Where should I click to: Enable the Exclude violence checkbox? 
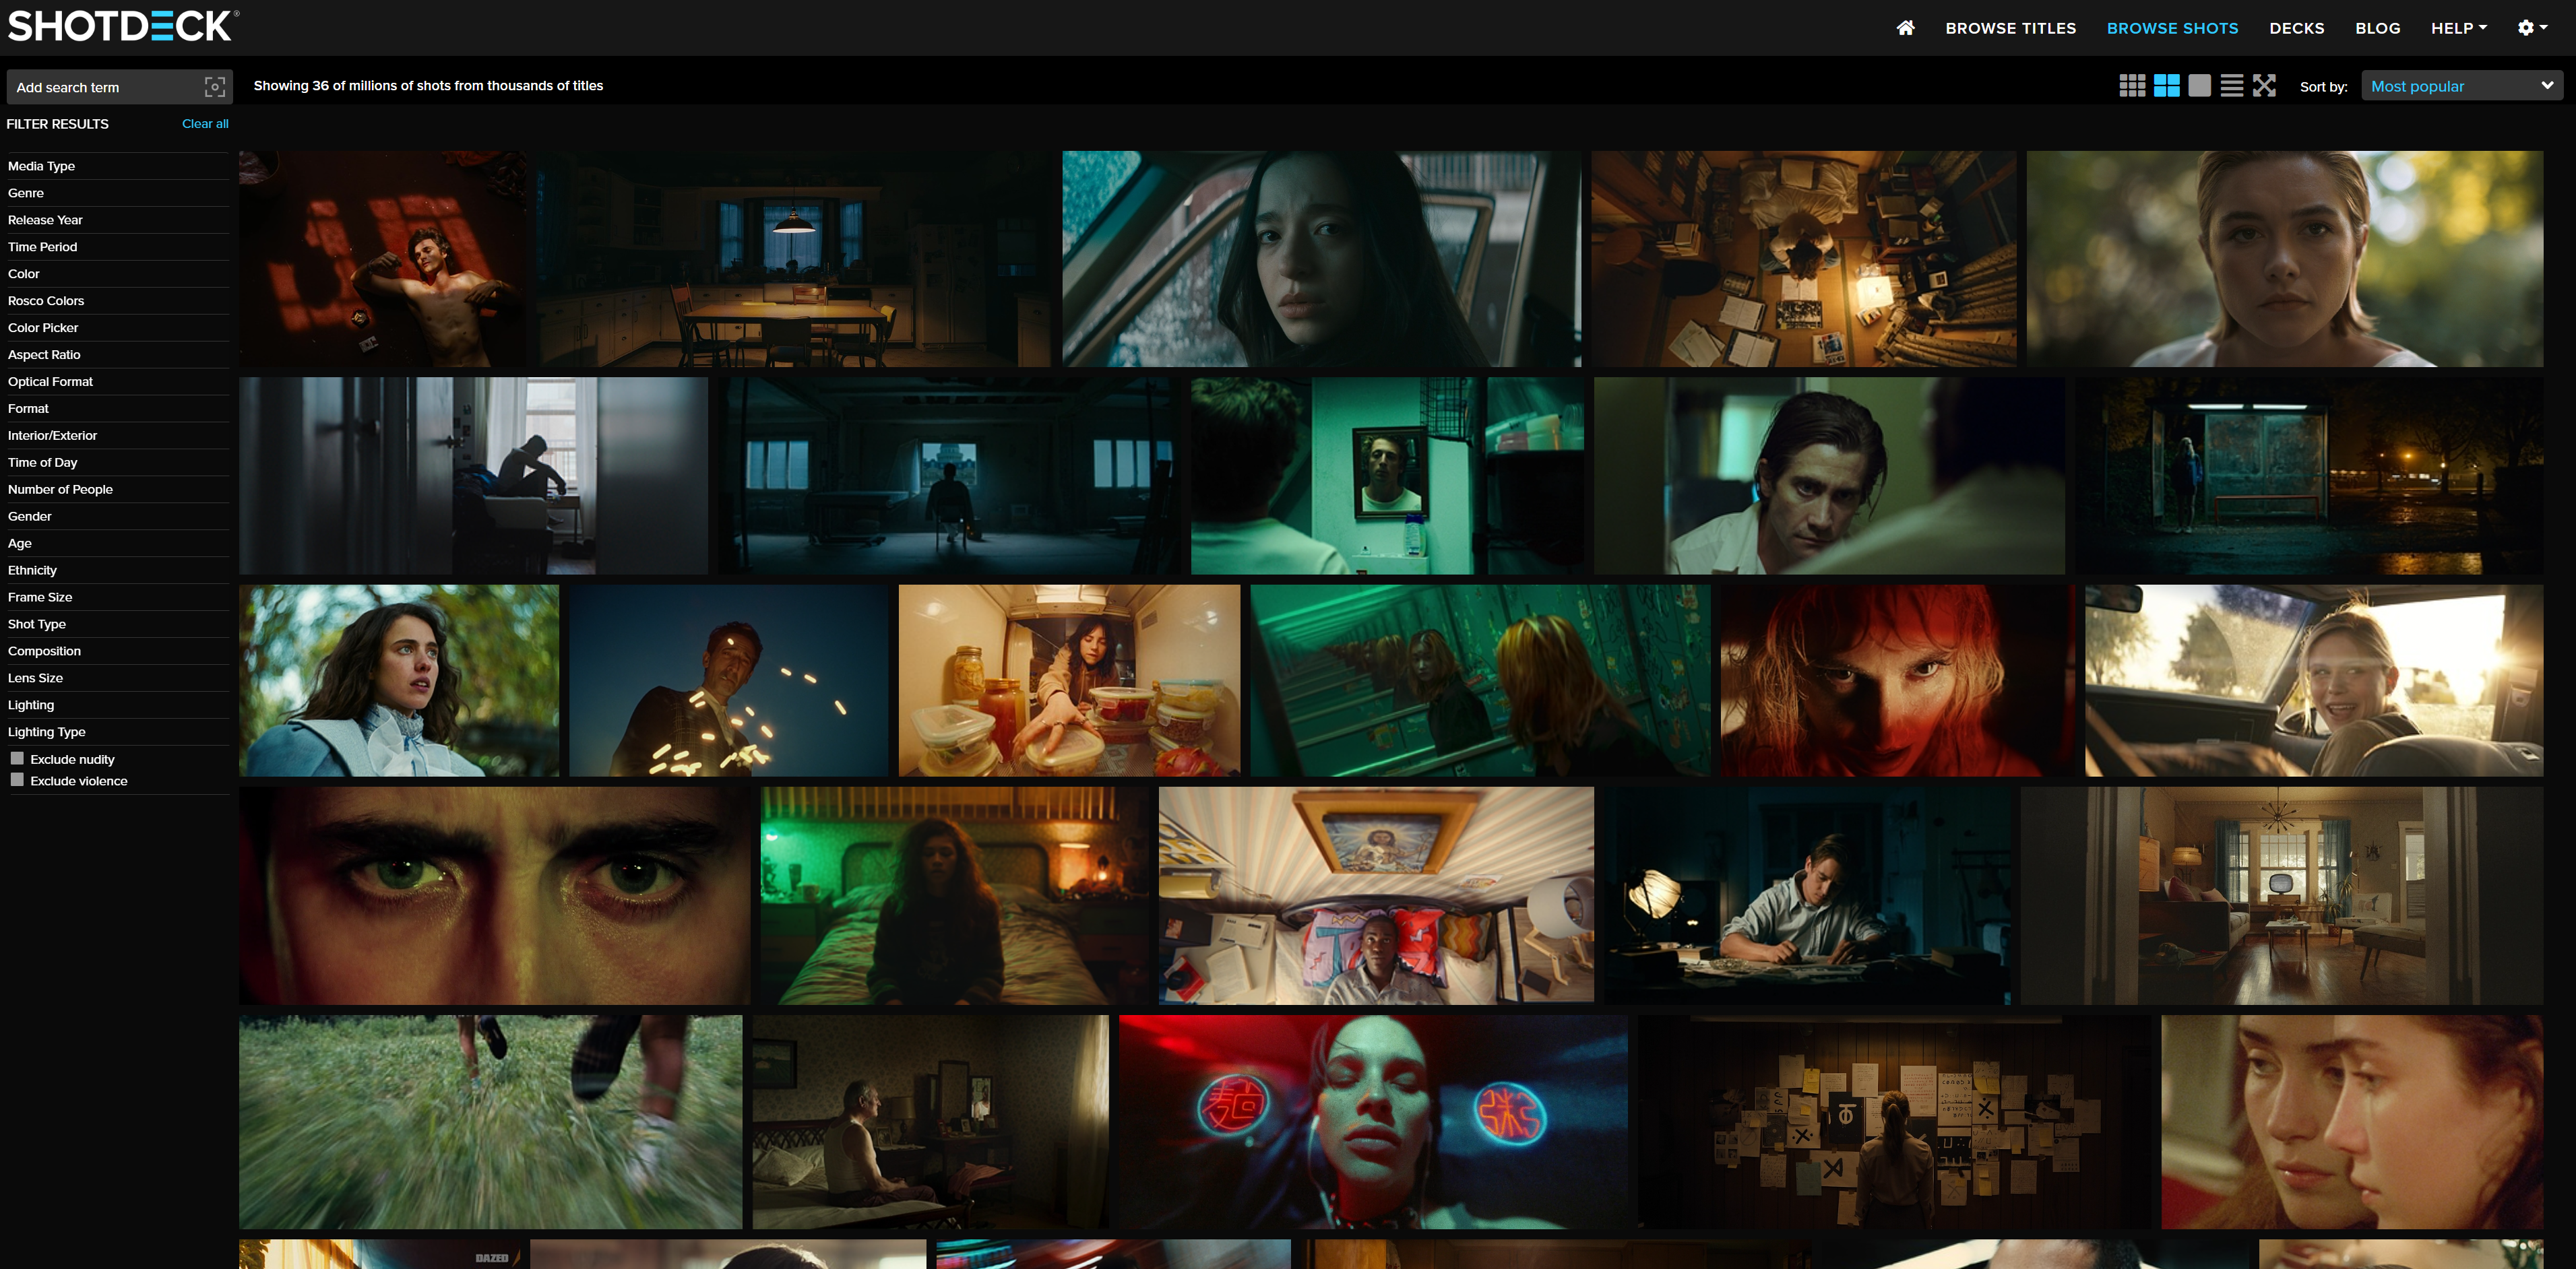pos(17,780)
